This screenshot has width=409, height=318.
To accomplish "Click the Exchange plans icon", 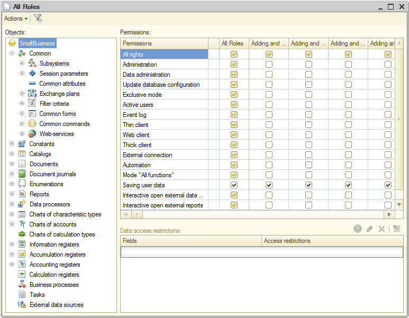I will (32, 94).
